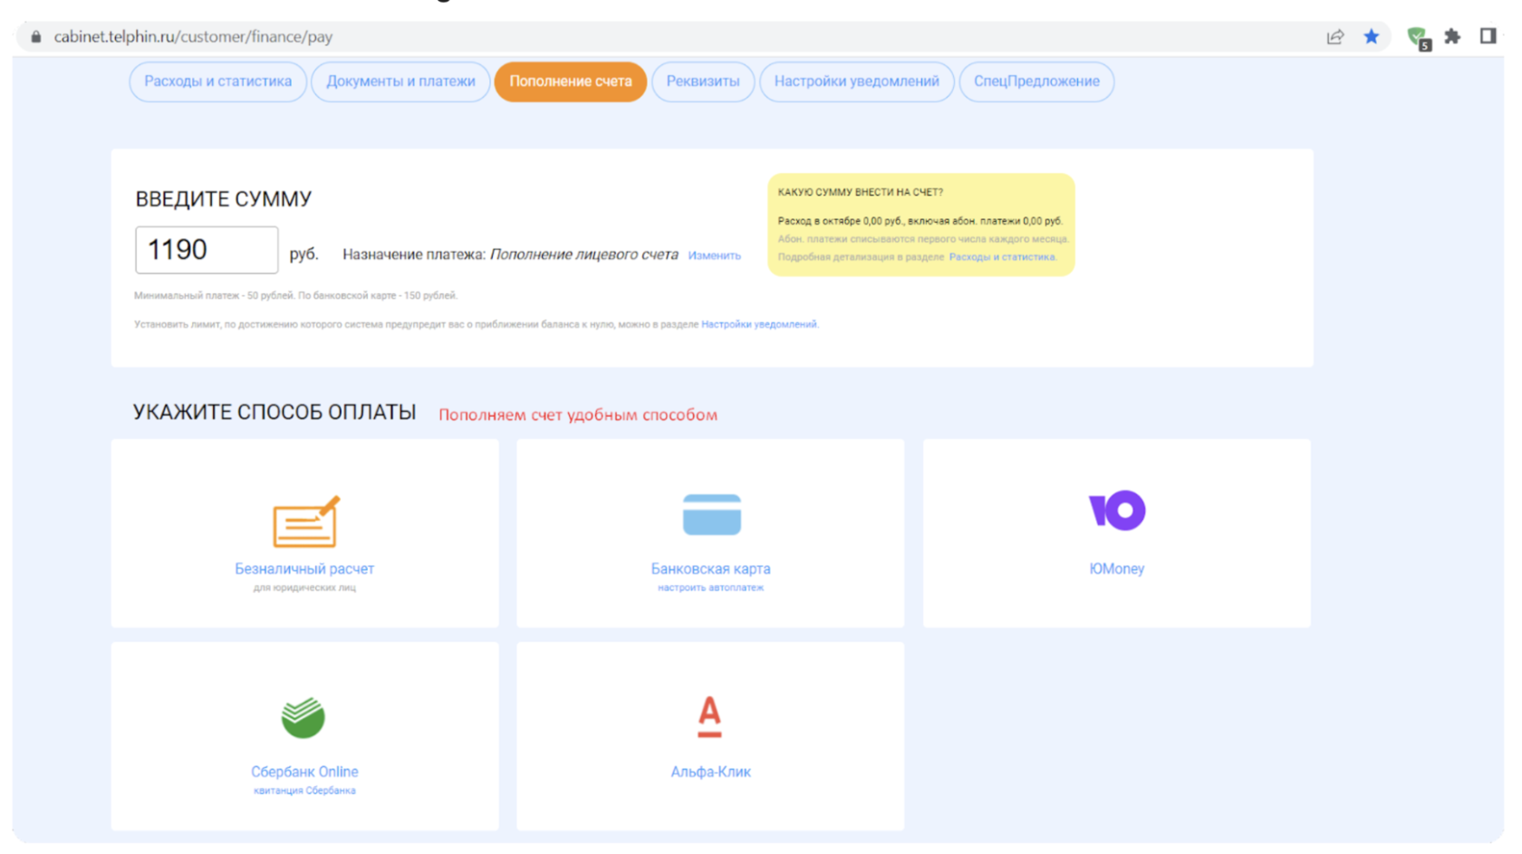Bookmark page with the star icon

coord(1371,36)
